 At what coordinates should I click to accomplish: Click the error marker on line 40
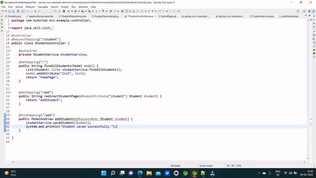[5, 119]
